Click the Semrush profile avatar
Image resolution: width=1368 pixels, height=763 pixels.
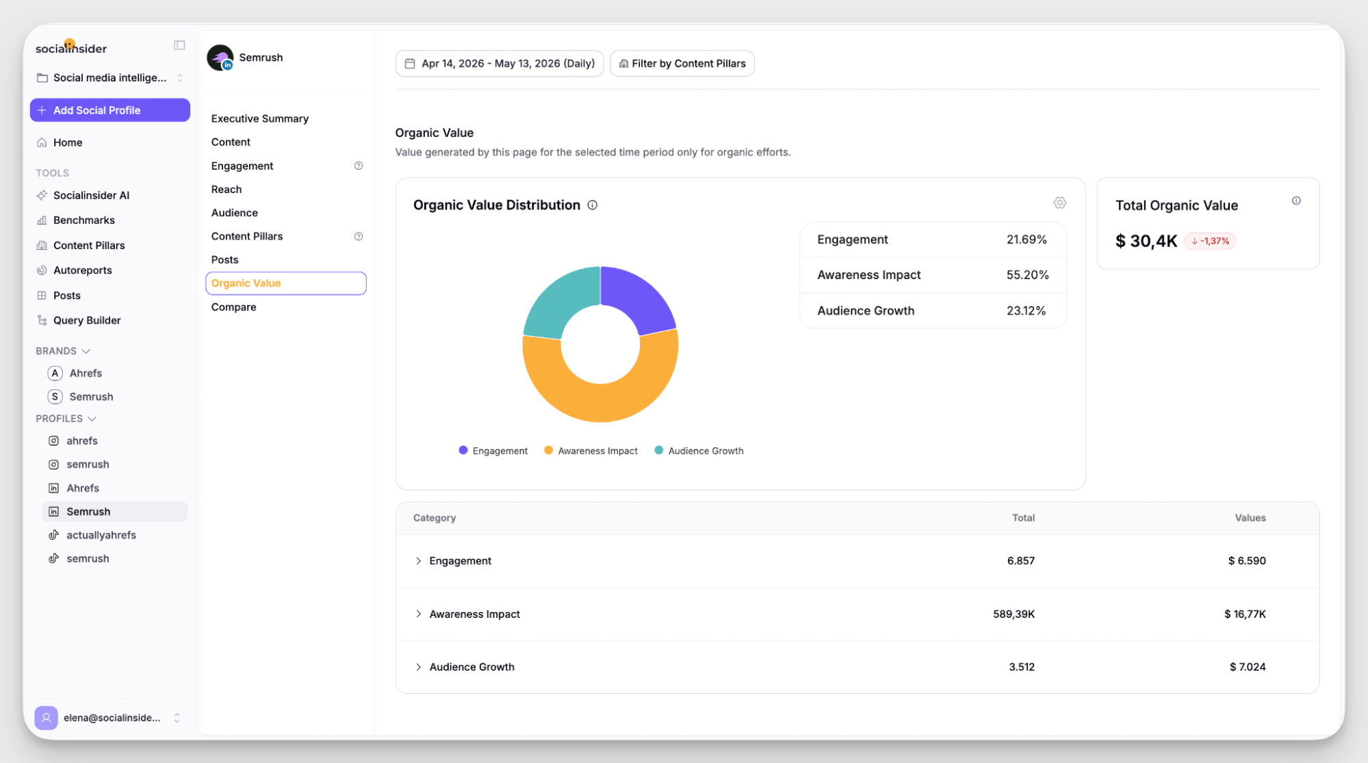[220, 57]
